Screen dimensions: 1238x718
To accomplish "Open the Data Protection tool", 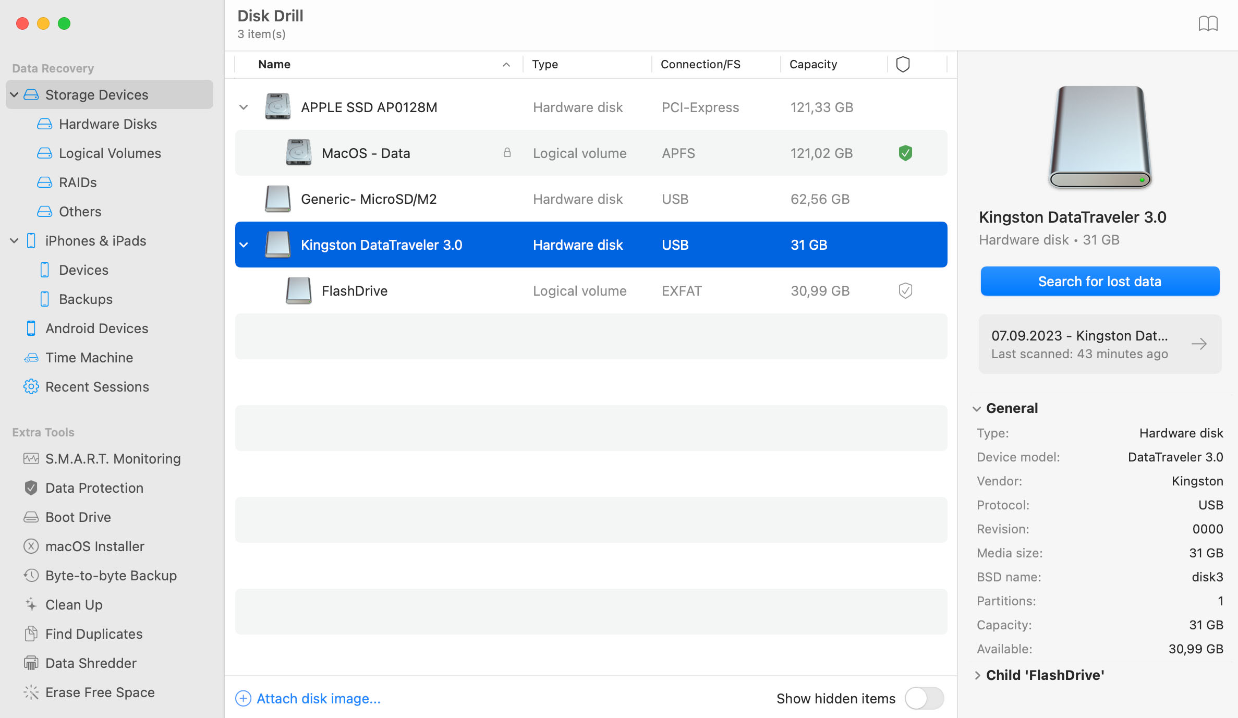I will [x=94, y=488].
